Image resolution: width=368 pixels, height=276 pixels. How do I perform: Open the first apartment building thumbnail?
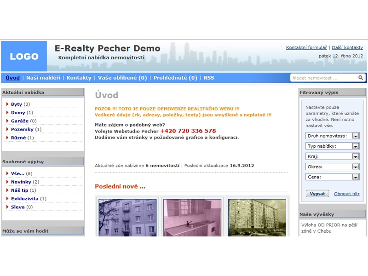(x=127, y=218)
